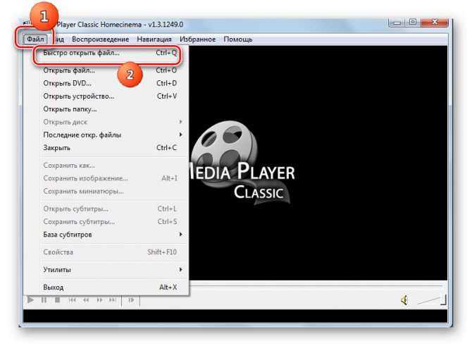Skip to previous track button
Image resolution: width=472 pixels, height=346 pixels.
click(x=73, y=300)
